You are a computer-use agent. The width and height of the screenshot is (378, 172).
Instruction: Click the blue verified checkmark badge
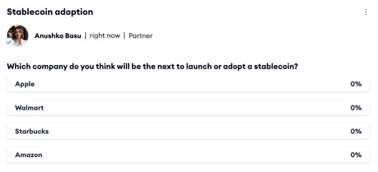pyautogui.click(x=9, y=42)
